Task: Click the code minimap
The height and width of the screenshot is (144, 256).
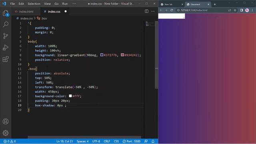Action: (150, 24)
